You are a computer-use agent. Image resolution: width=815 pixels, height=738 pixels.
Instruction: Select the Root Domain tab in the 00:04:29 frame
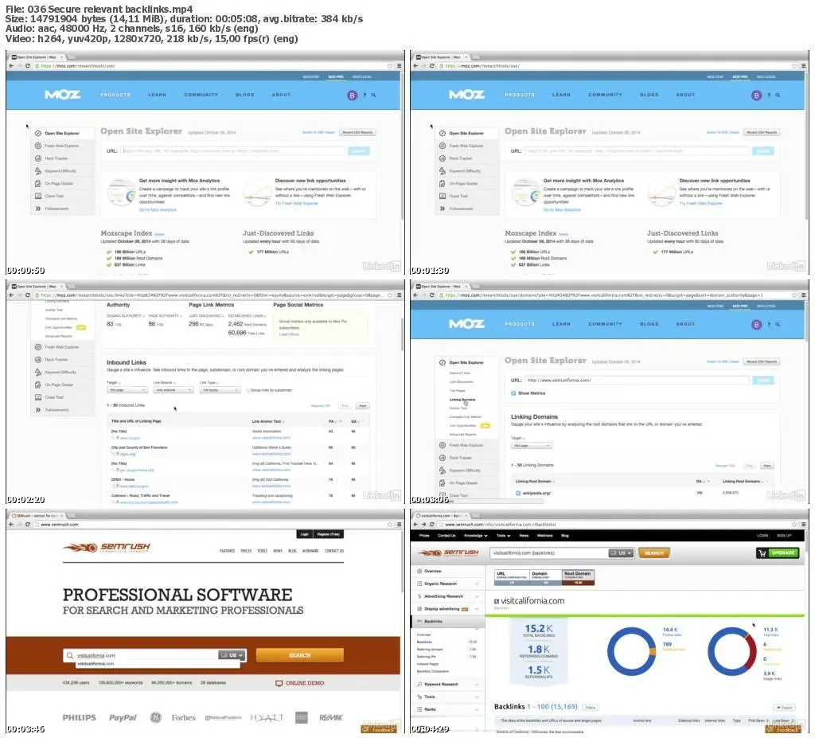tap(578, 577)
